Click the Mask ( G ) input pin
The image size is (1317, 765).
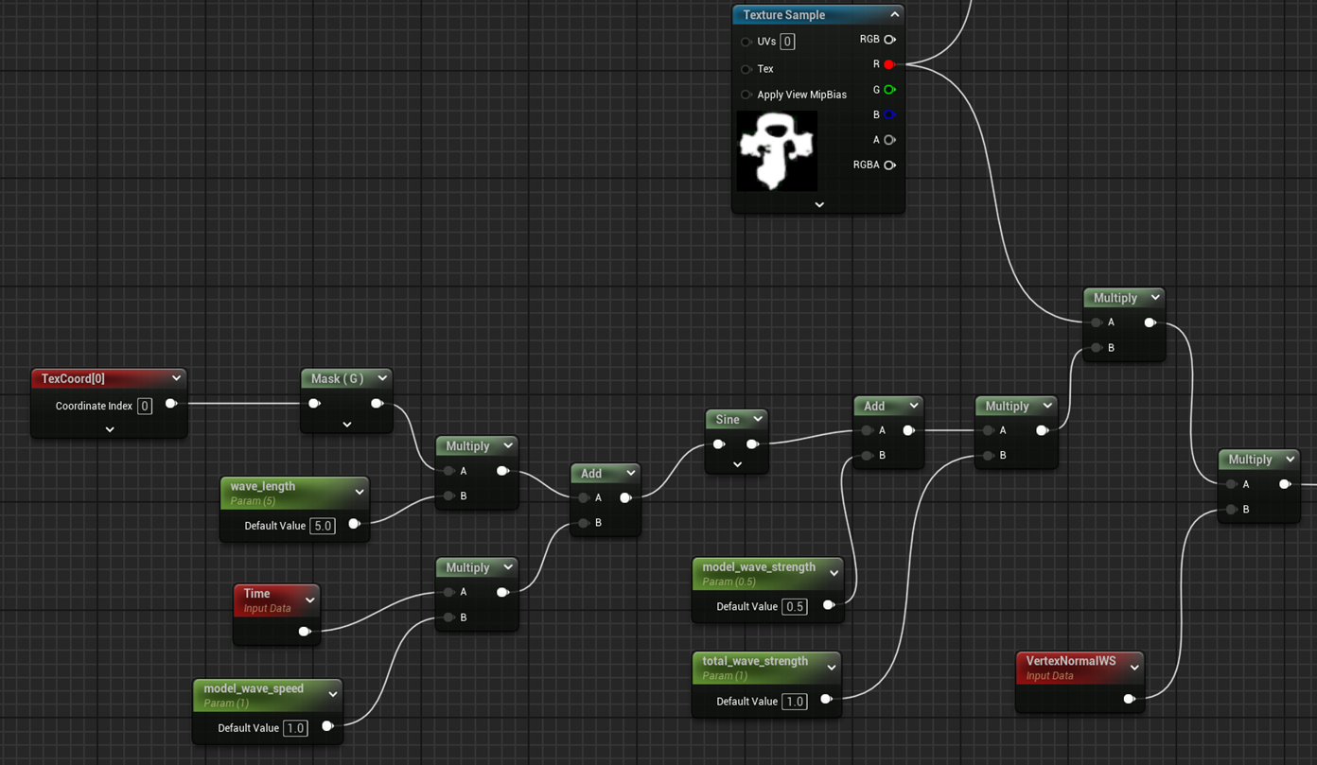[315, 404]
